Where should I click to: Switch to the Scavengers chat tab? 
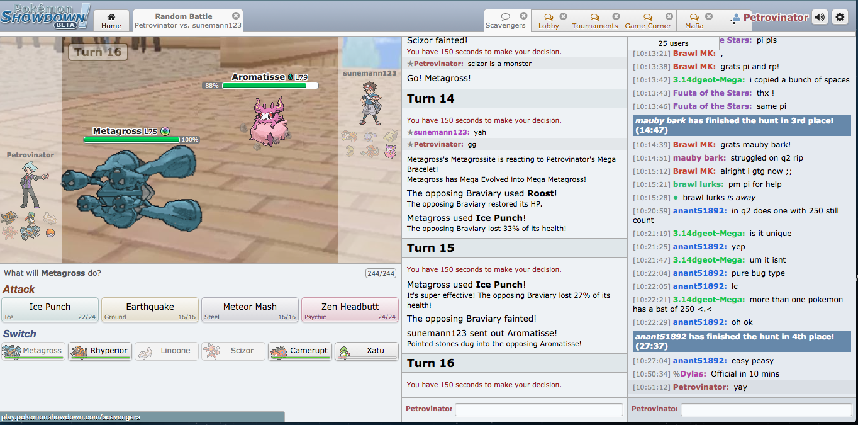[x=507, y=21]
